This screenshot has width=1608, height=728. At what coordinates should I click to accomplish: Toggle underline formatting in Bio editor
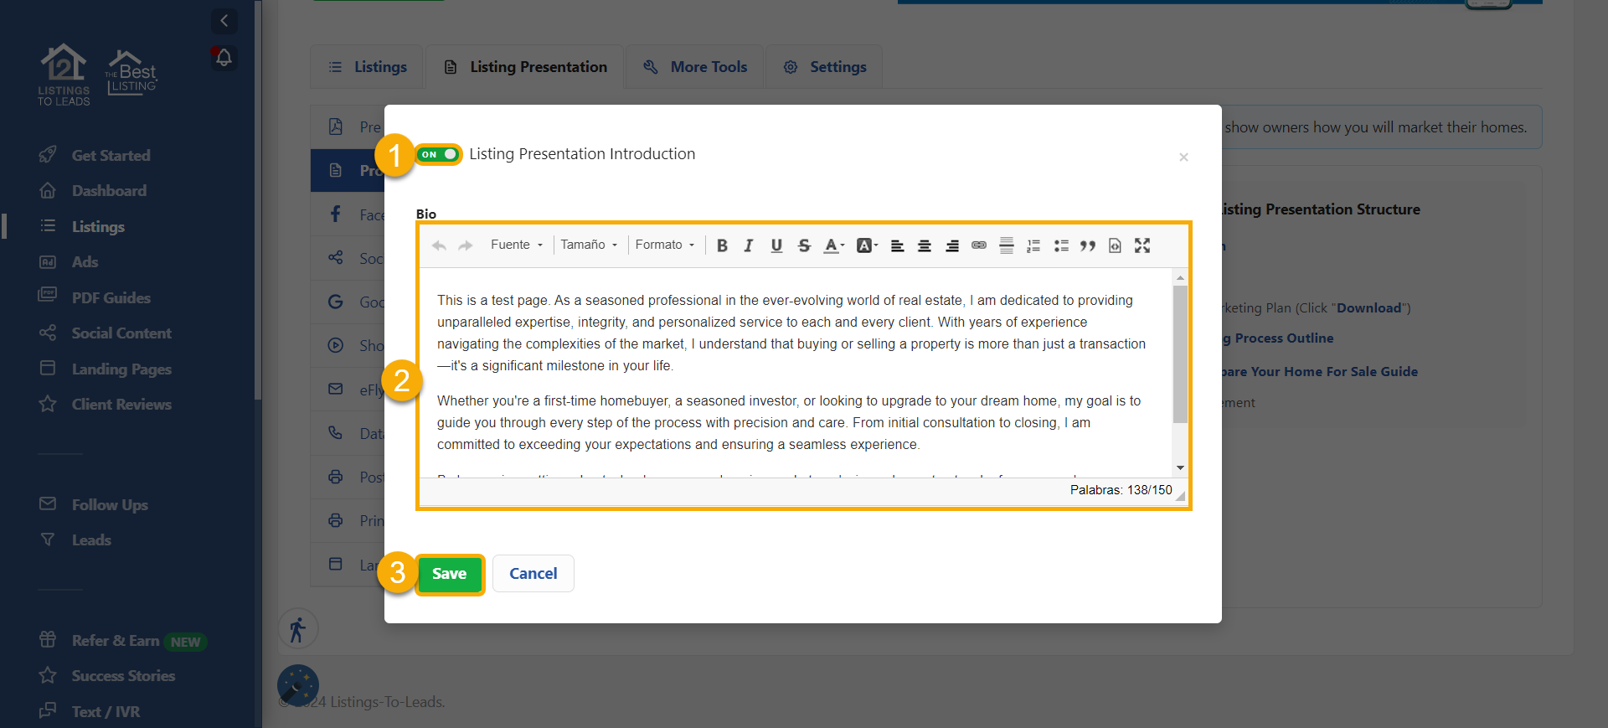776,245
